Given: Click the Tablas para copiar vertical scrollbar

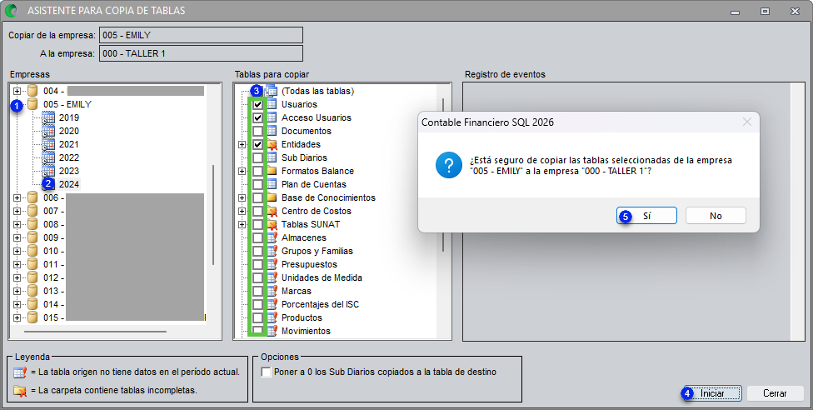Looking at the screenshot, I should [x=442, y=175].
